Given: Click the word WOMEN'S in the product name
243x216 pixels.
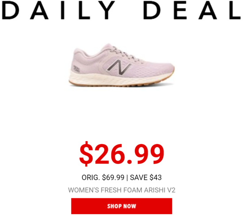Looking at the screenshot, I should pyautogui.click(x=84, y=190).
